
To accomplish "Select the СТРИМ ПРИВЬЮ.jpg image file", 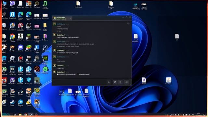I will 136,6.
